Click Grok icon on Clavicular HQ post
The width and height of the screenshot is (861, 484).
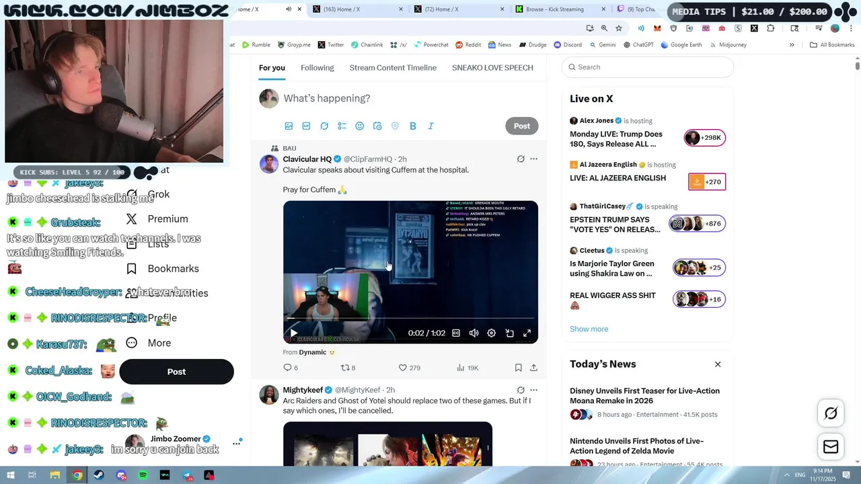(x=521, y=159)
